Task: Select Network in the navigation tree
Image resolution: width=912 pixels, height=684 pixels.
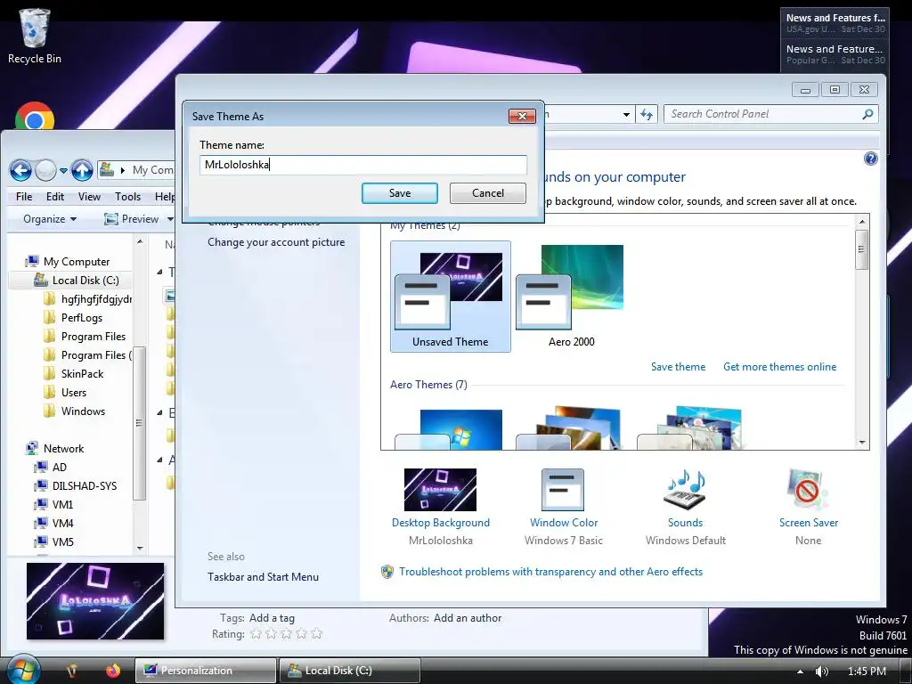Action: (63, 449)
